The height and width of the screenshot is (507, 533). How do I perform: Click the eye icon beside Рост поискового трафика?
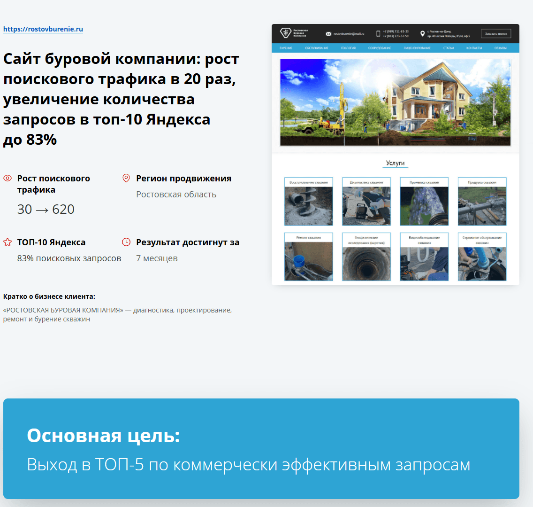[x=7, y=179]
